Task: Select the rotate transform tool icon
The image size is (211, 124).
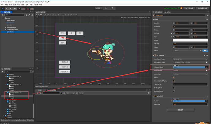Action: tap(7, 9)
